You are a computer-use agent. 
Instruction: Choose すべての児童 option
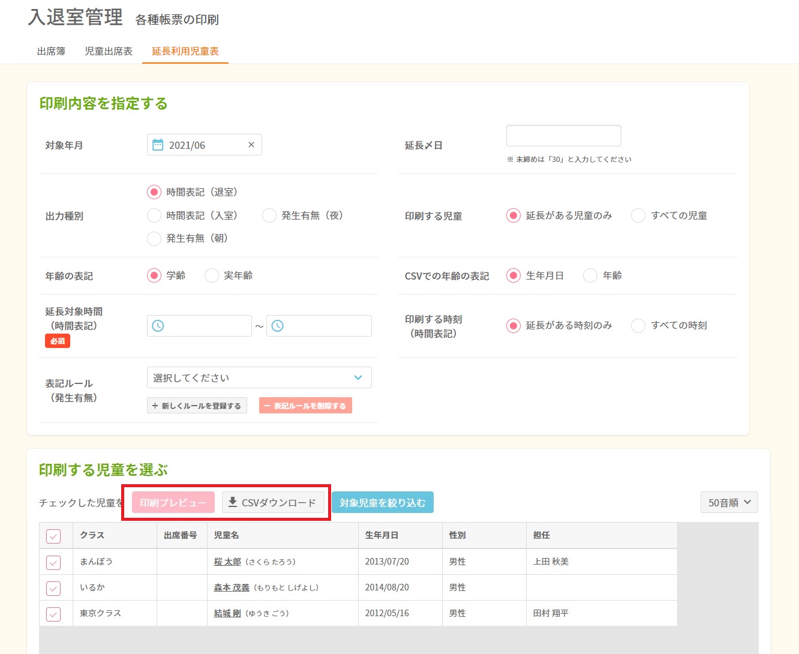click(638, 215)
